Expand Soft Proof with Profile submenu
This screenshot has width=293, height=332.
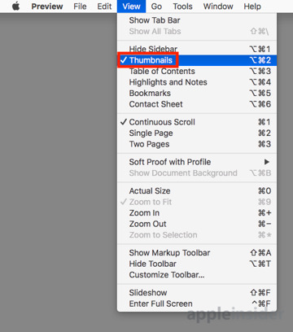(x=197, y=162)
